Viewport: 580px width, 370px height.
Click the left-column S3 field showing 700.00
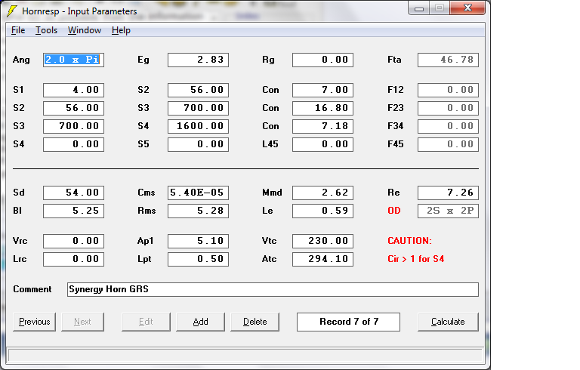[73, 126]
